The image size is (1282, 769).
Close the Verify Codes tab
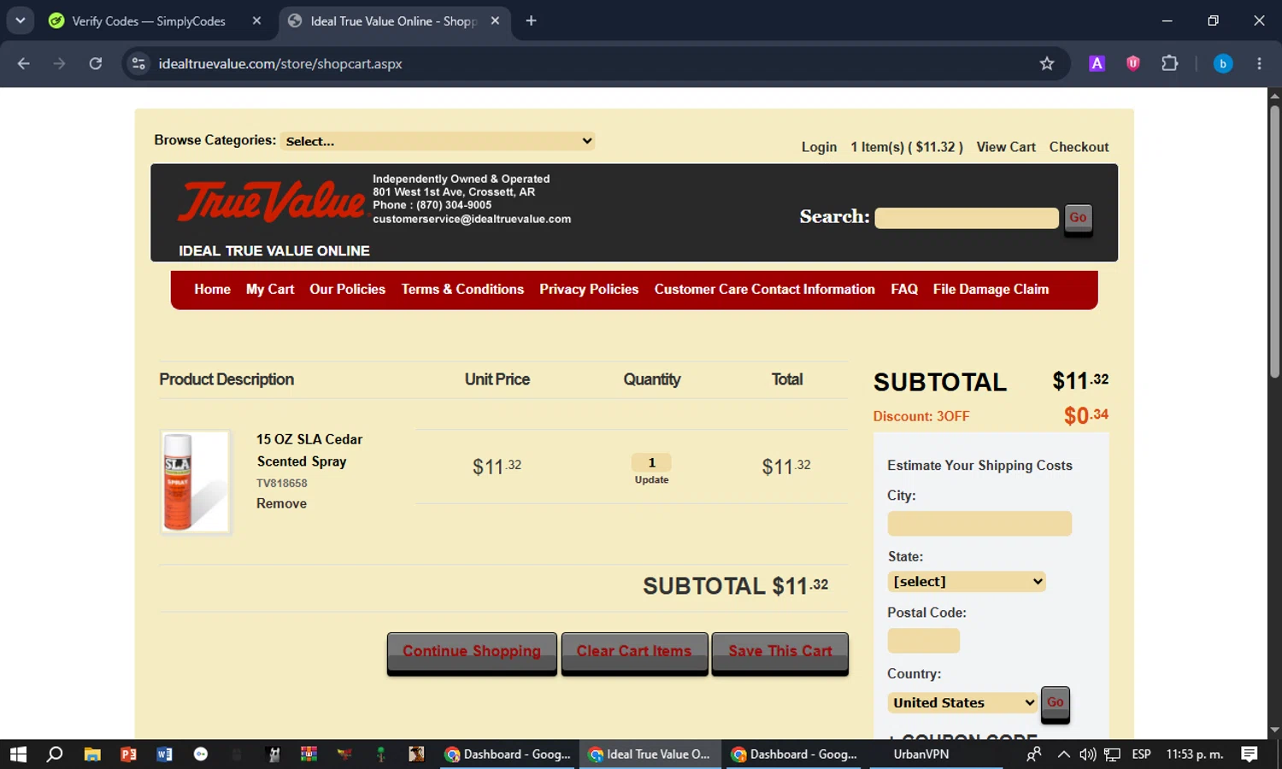256,21
